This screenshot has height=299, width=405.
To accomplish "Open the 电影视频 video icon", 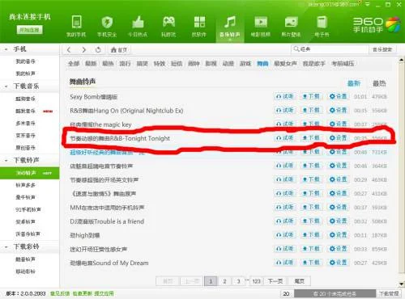I will click(261, 26).
